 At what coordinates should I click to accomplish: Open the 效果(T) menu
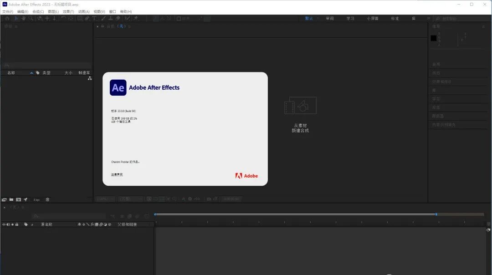(68, 11)
